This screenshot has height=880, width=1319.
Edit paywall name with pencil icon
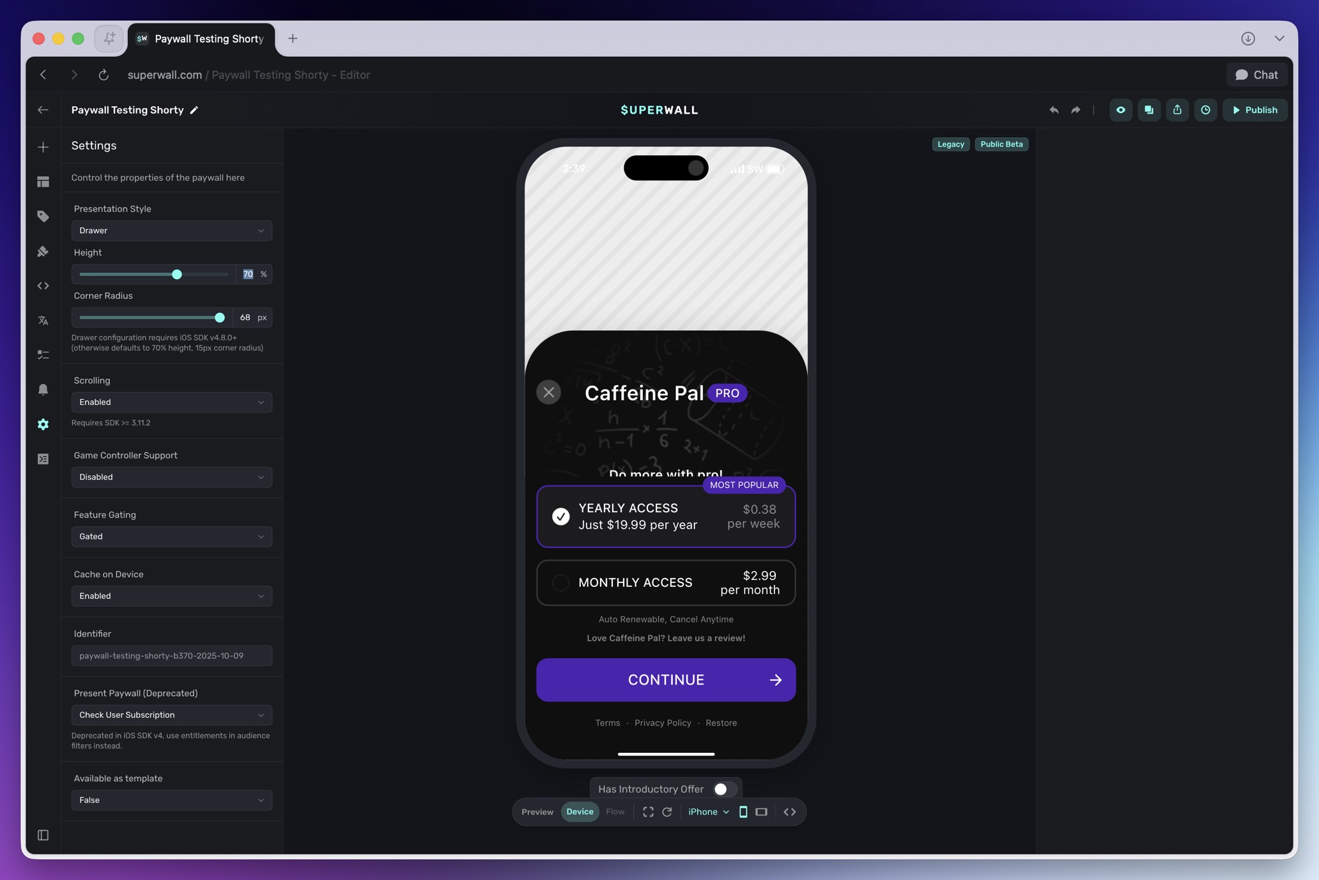click(x=194, y=110)
